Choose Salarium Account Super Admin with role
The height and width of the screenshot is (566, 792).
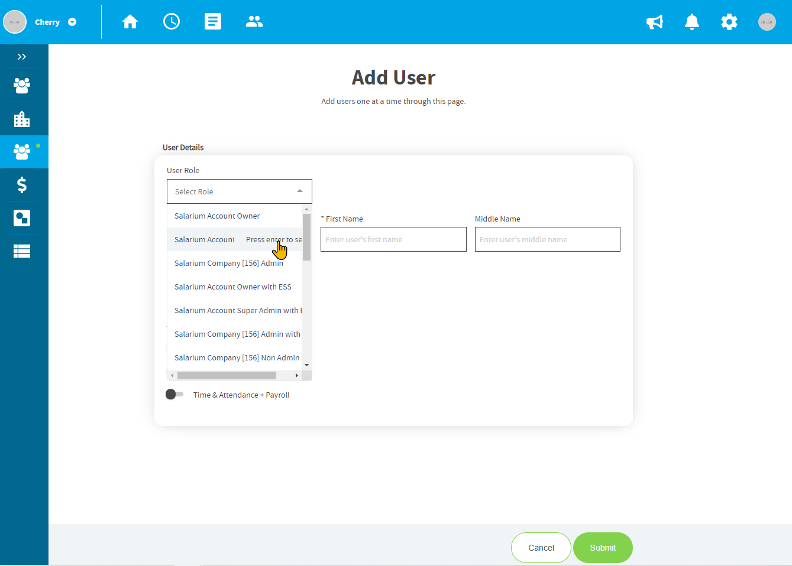(235, 310)
